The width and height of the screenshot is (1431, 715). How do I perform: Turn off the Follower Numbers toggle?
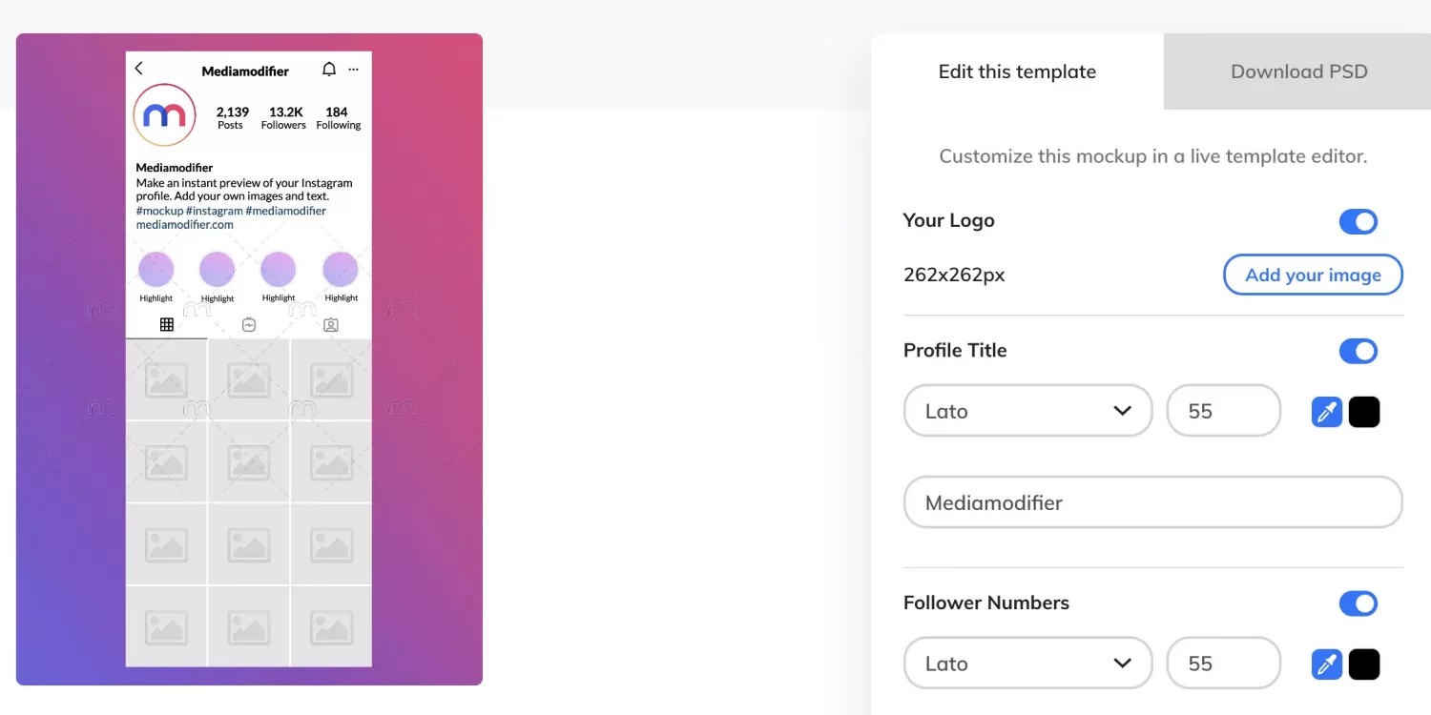(x=1358, y=603)
